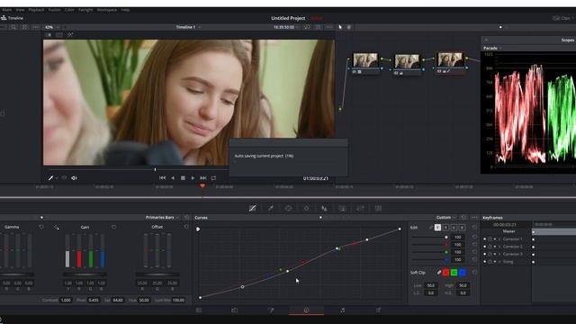Open the Qualifier eyedropper palette
The height and width of the screenshot is (324, 576).
pos(270,208)
